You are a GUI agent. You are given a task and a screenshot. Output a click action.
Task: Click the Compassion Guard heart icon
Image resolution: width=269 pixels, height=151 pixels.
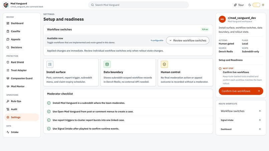[x=8, y=78]
